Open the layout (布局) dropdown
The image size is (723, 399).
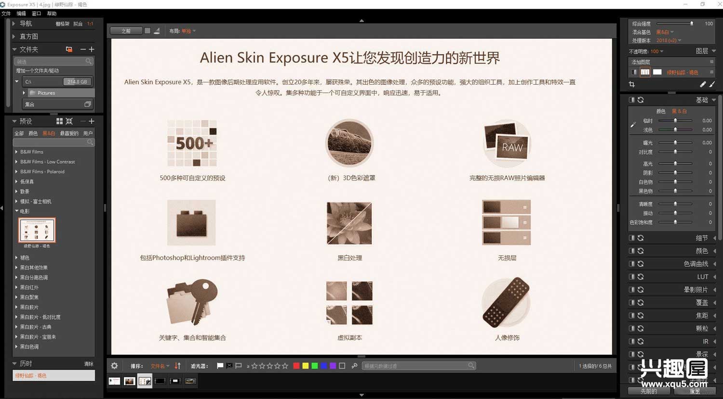coord(188,31)
